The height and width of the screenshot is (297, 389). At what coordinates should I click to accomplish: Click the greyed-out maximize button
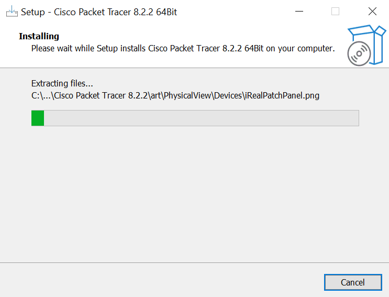tap(335, 12)
